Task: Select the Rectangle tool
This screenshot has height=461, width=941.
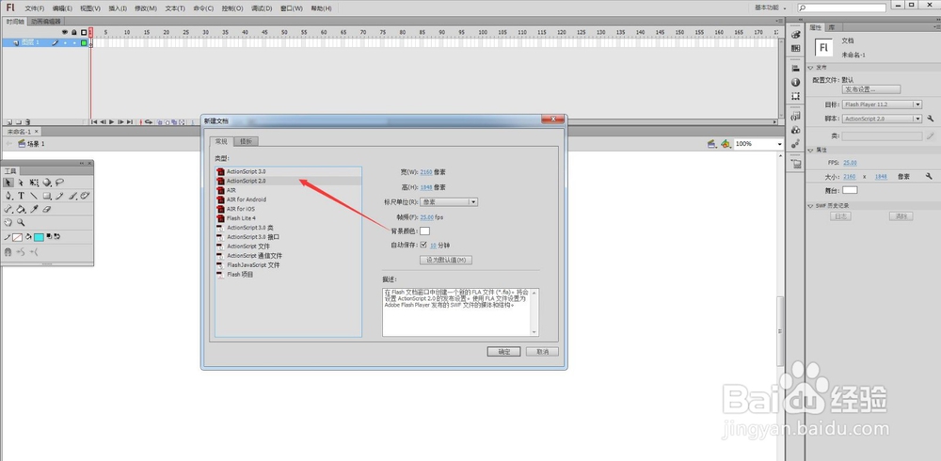Action: [x=47, y=196]
